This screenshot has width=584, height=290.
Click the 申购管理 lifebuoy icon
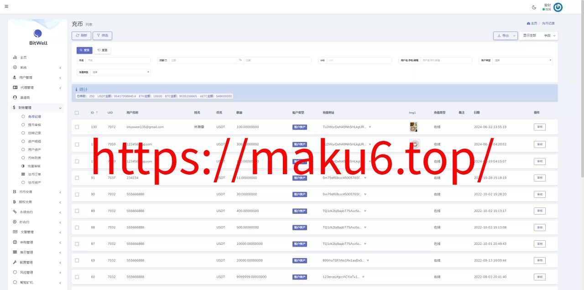click(15, 242)
